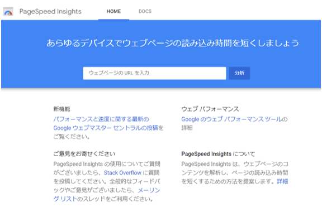Screen dimensions: 322x217
Task: Click the 分析 button
Action: point(239,73)
